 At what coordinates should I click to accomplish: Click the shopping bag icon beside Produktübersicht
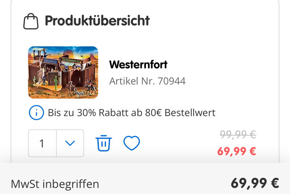[x=31, y=21]
